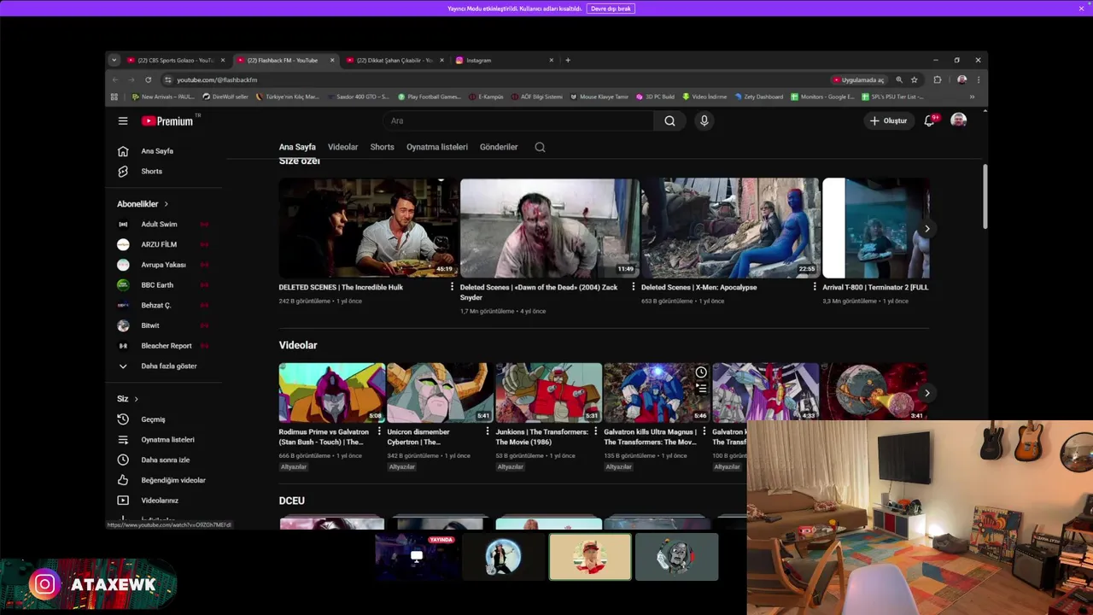Click the page vertical scrollbar
The image size is (1093, 615).
pos(985,196)
